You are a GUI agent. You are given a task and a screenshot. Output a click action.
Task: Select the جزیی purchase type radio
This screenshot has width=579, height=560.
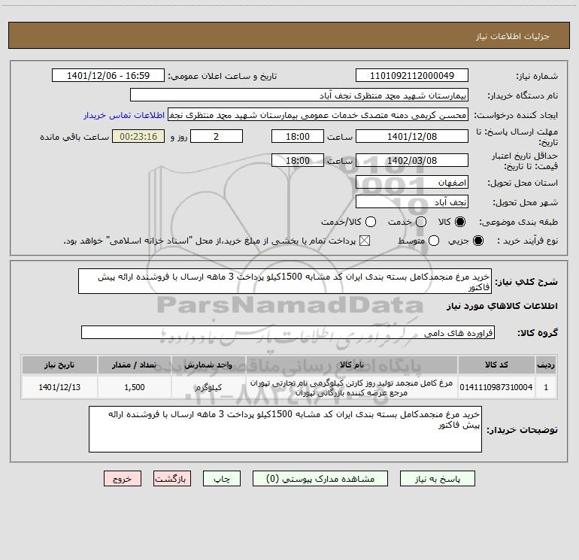(x=477, y=241)
